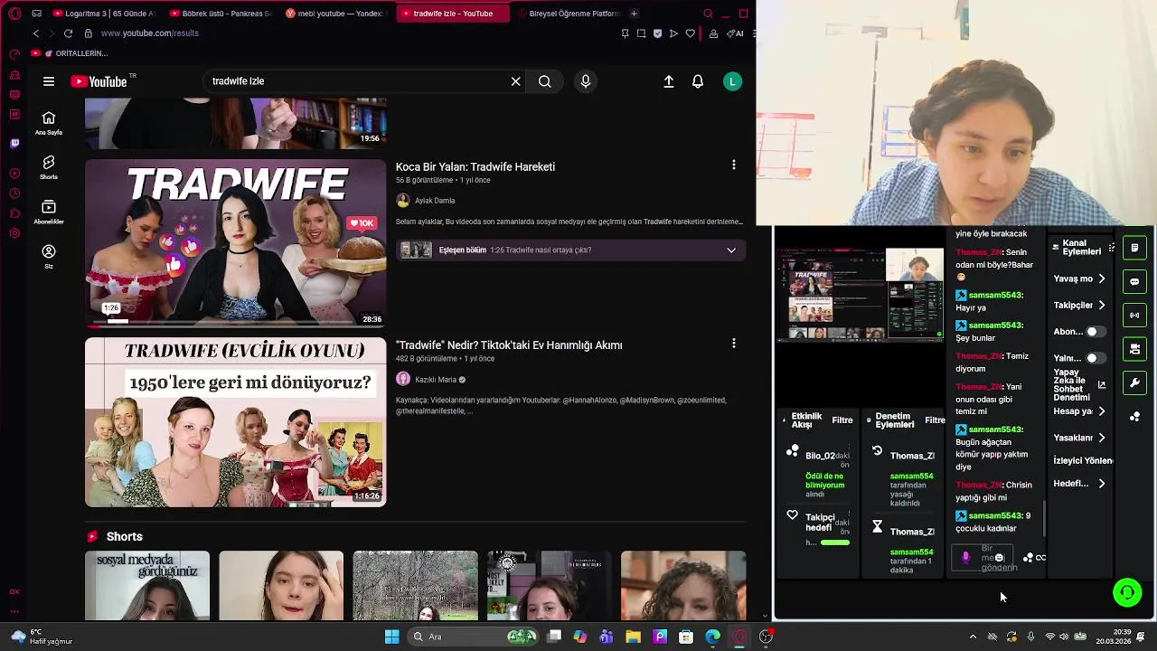Open Abonelikler in the sidebar
Viewport: 1157px width, 651px height.
click(49, 212)
